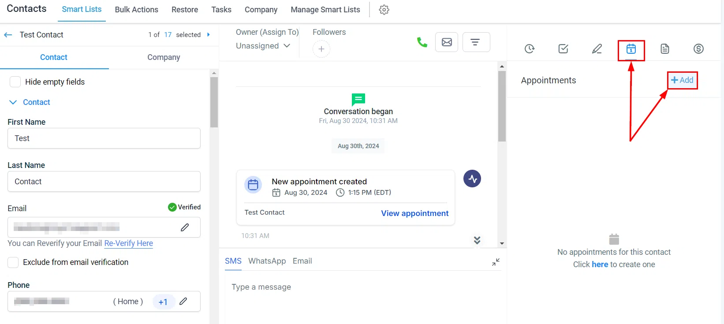
Task: Open the Bulk Actions tab
Action: tap(137, 10)
